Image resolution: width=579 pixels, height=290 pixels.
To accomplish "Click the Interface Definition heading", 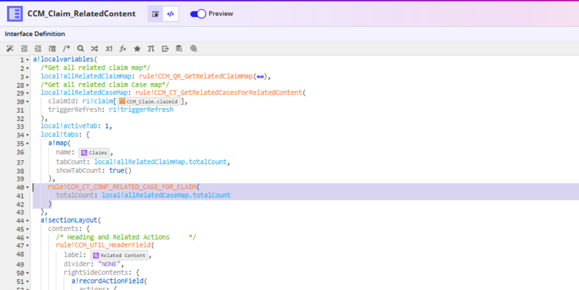I will [35, 34].
